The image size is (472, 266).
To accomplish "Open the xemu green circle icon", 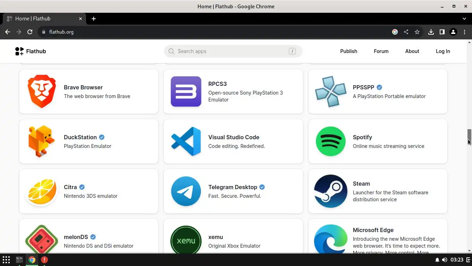I will pyautogui.click(x=186, y=240).
